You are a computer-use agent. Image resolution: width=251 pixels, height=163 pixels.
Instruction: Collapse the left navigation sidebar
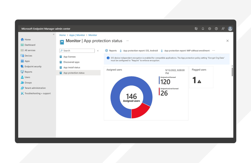coord(54,34)
